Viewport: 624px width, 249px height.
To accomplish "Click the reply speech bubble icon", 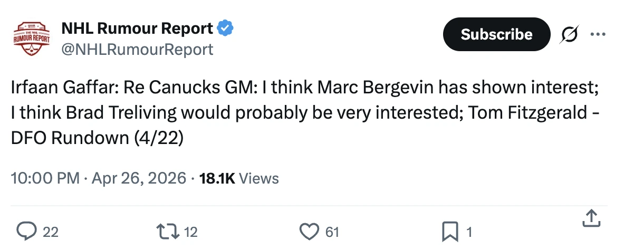I will (25, 231).
